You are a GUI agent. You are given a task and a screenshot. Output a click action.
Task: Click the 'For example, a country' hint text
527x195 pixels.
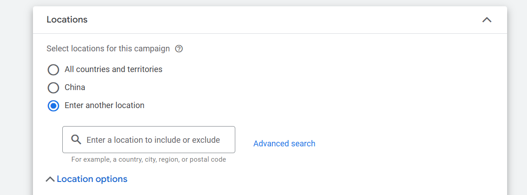[x=149, y=159]
